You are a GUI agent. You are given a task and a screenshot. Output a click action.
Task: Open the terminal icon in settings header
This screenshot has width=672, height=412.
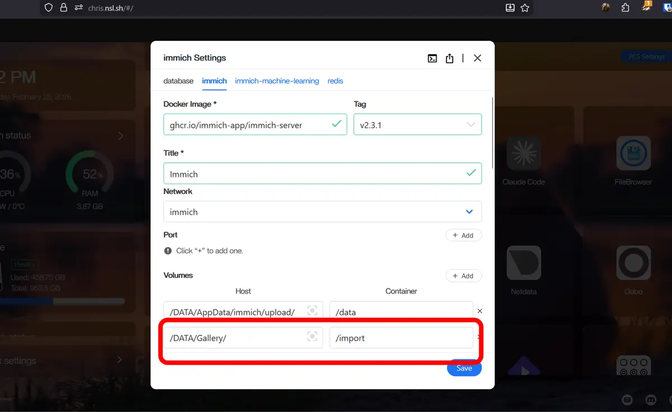(x=432, y=58)
